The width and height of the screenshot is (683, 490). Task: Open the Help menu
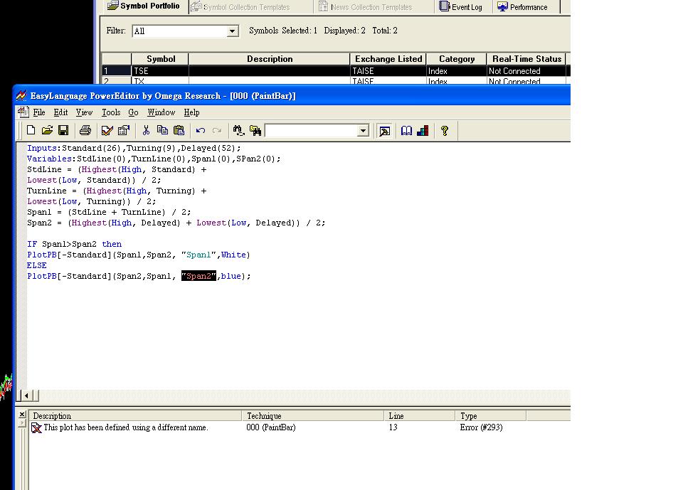coord(191,112)
